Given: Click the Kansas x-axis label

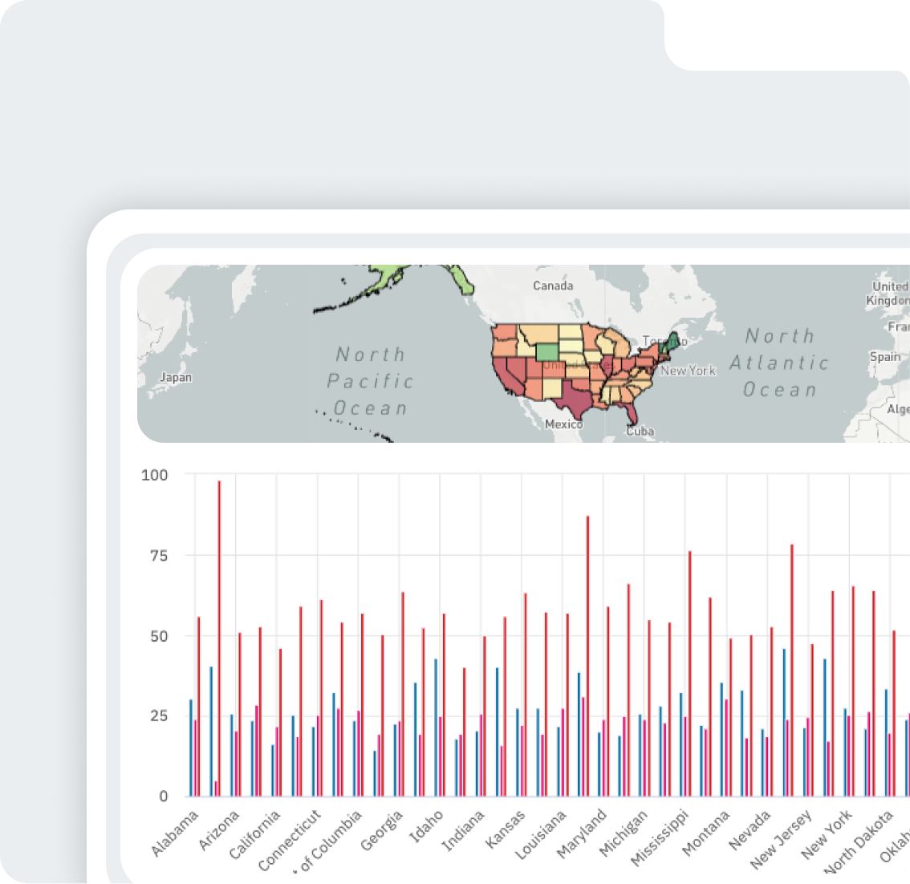Looking at the screenshot, I should (505, 829).
